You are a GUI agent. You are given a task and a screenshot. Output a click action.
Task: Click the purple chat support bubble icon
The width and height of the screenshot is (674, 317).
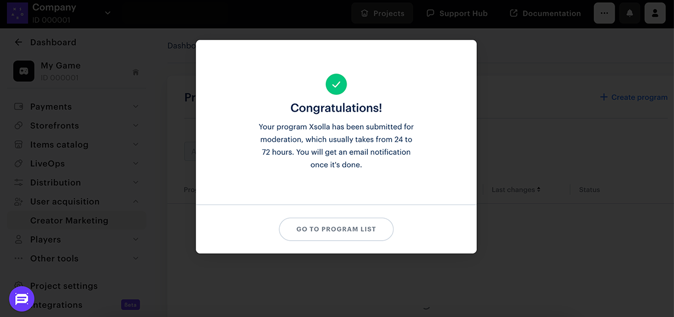[x=21, y=299]
